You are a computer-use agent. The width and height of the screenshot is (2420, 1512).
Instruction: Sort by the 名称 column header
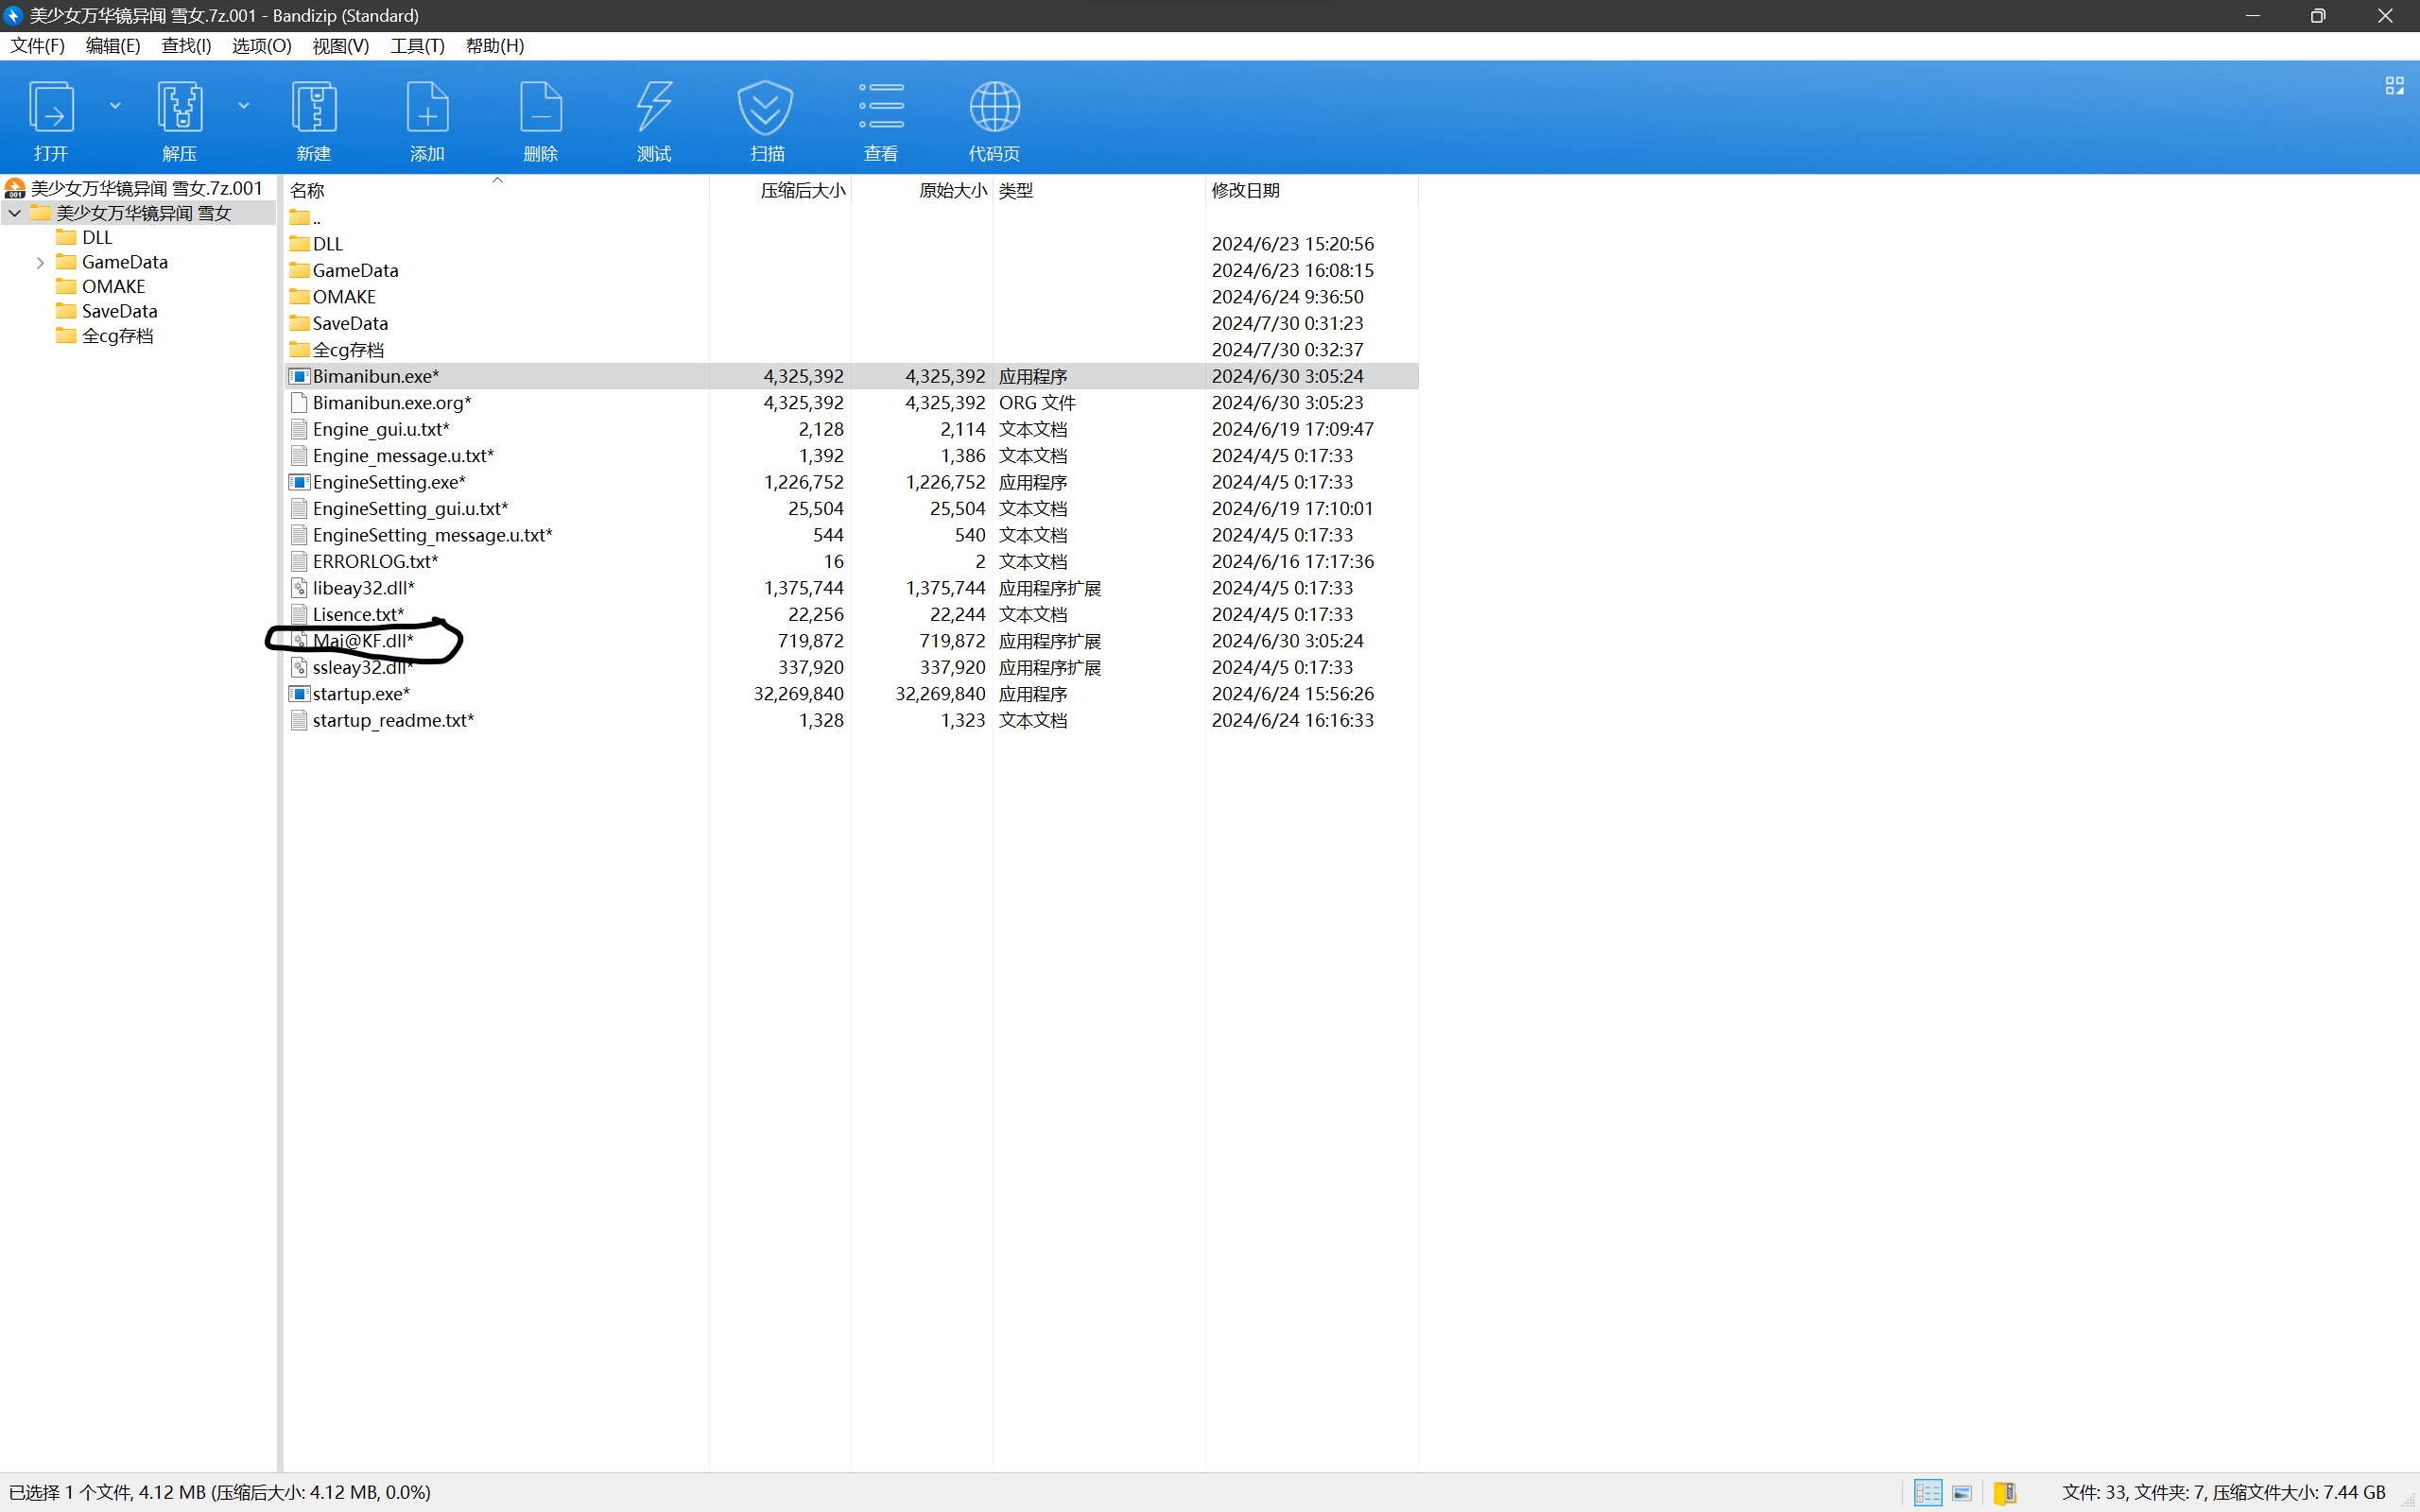(x=307, y=190)
